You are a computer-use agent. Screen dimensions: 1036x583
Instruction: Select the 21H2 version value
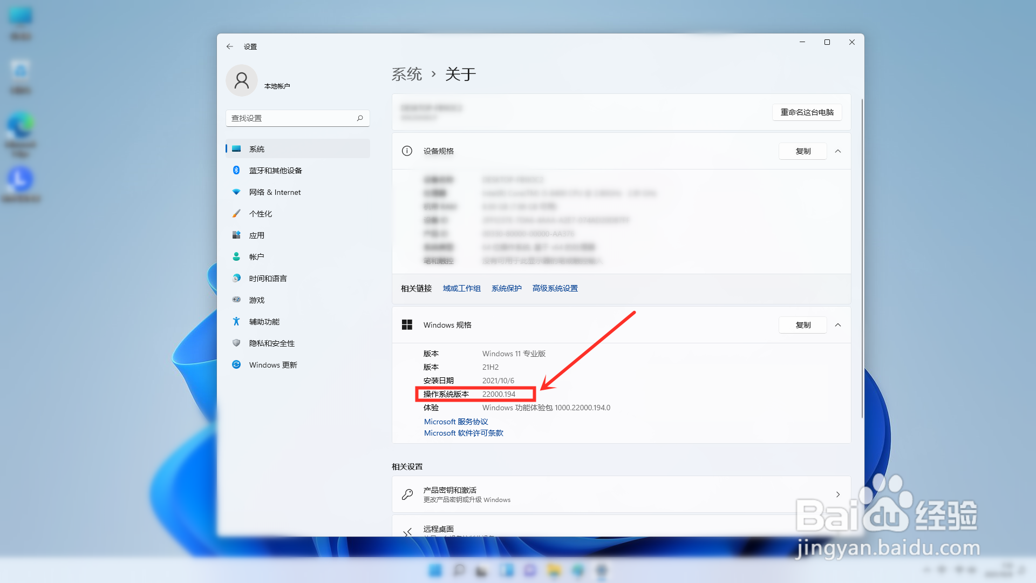(490, 367)
